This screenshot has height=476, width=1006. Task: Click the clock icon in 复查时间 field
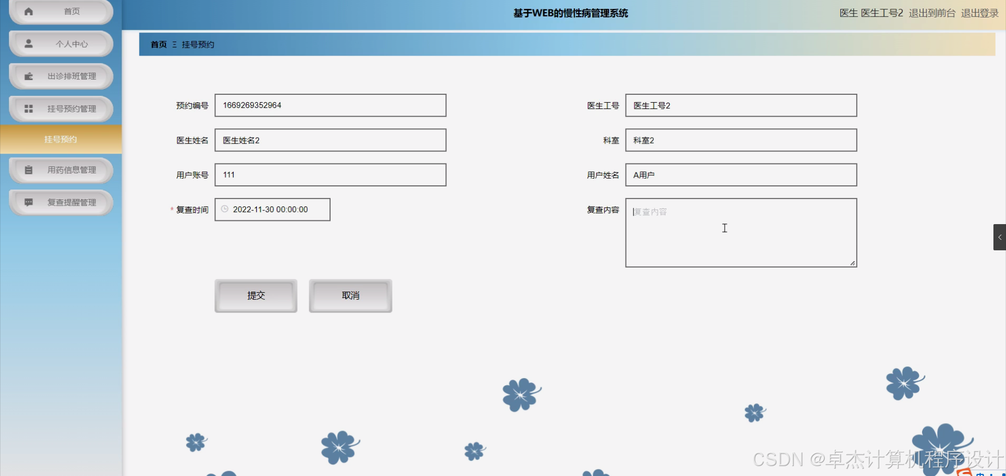click(225, 209)
